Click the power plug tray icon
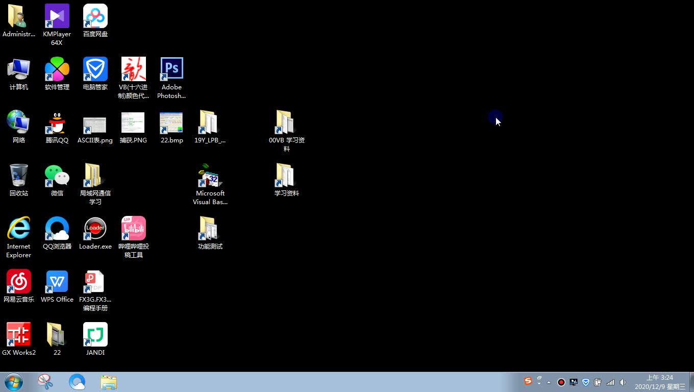The height and width of the screenshot is (392, 694). (x=598, y=382)
